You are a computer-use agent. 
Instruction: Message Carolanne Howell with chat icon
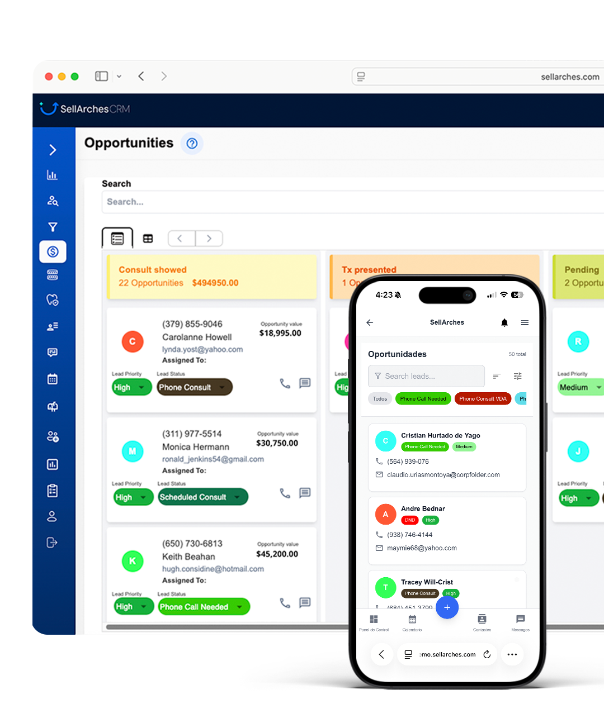305,383
